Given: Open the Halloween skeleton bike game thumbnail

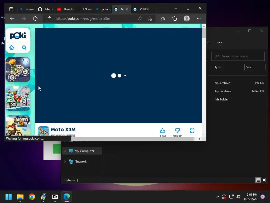Looking at the screenshot, I should coord(18,70).
